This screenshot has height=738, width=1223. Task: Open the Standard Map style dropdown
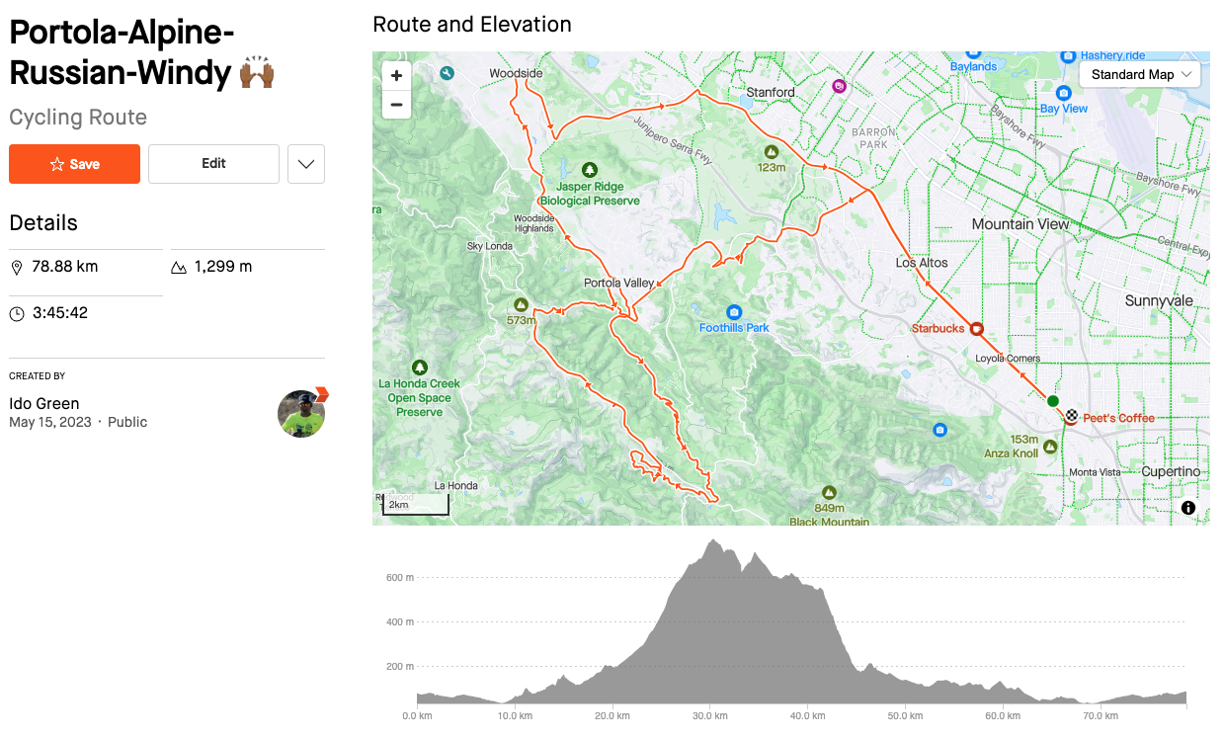(1140, 74)
